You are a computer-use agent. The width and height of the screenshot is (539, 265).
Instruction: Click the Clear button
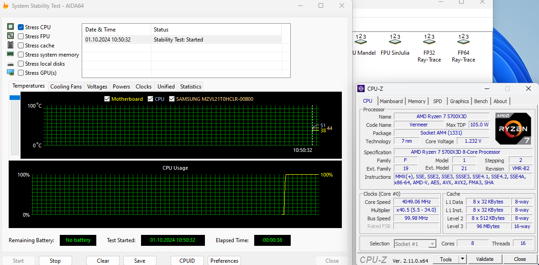click(103, 260)
